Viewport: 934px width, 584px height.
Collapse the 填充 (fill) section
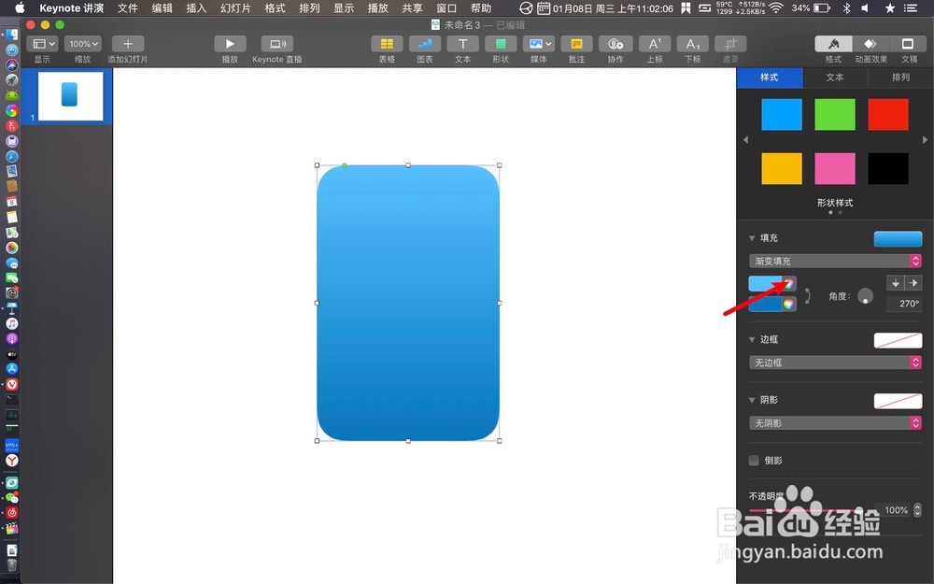coord(752,237)
